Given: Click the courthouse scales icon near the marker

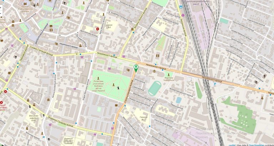Looking at the screenshot, I should click(154, 71).
